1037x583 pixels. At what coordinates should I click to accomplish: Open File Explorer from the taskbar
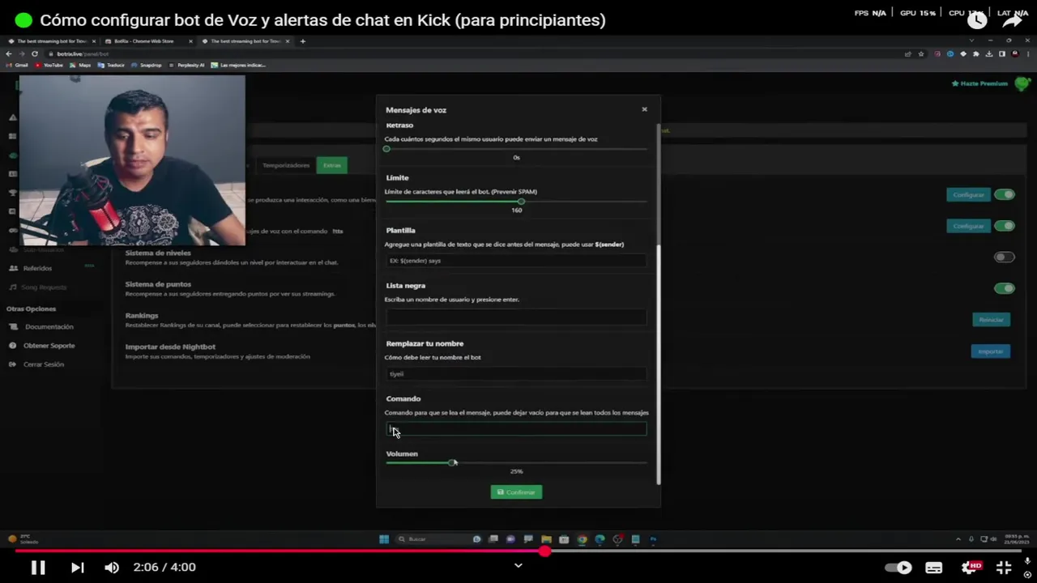tap(546, 539)
